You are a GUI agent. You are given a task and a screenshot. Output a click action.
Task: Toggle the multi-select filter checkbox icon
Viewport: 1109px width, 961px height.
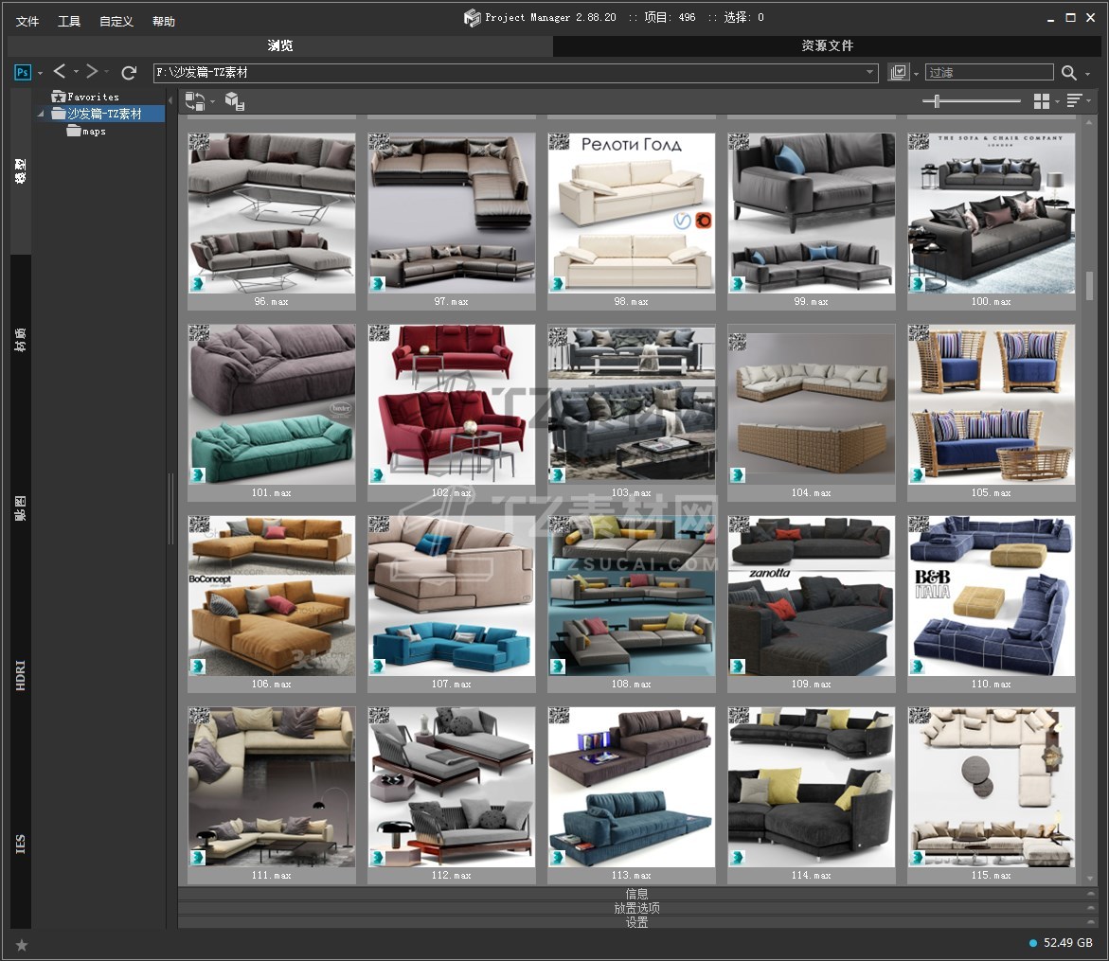899,73
